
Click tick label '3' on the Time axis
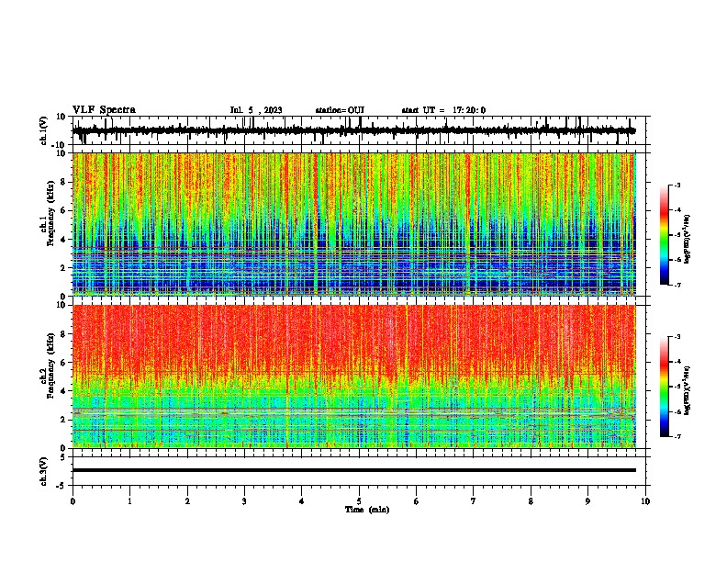(244, 501)
